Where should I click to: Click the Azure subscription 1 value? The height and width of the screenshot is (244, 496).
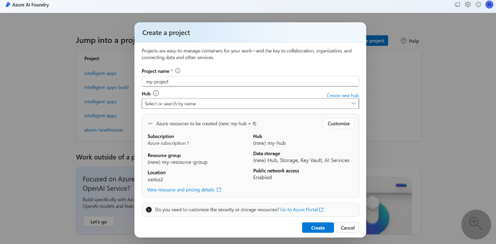click(x=168, y=143)
